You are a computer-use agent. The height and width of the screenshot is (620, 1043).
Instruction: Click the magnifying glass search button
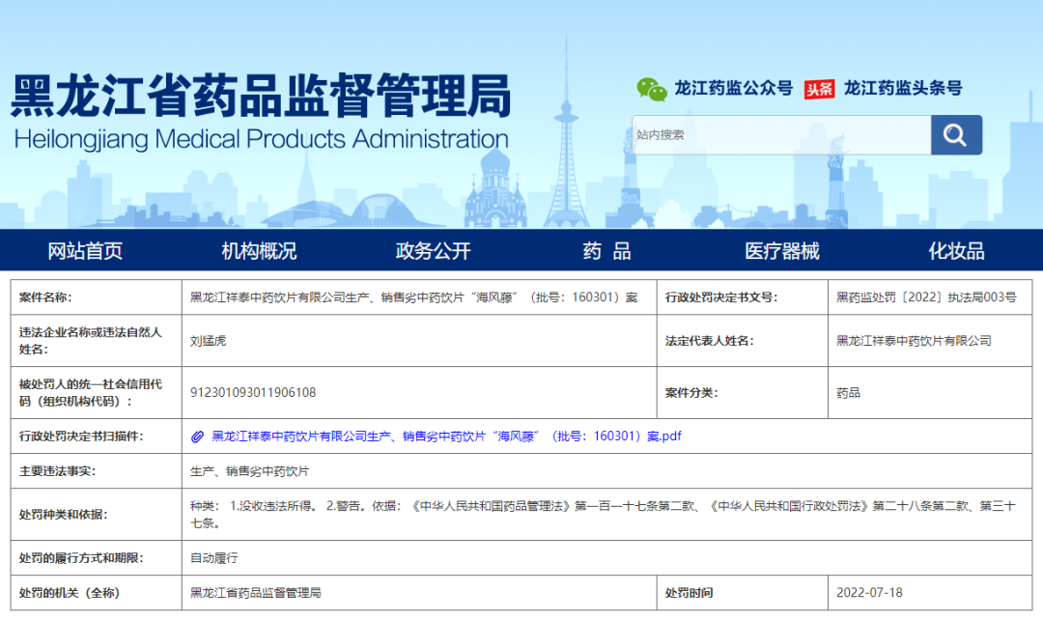coord(955,135)
